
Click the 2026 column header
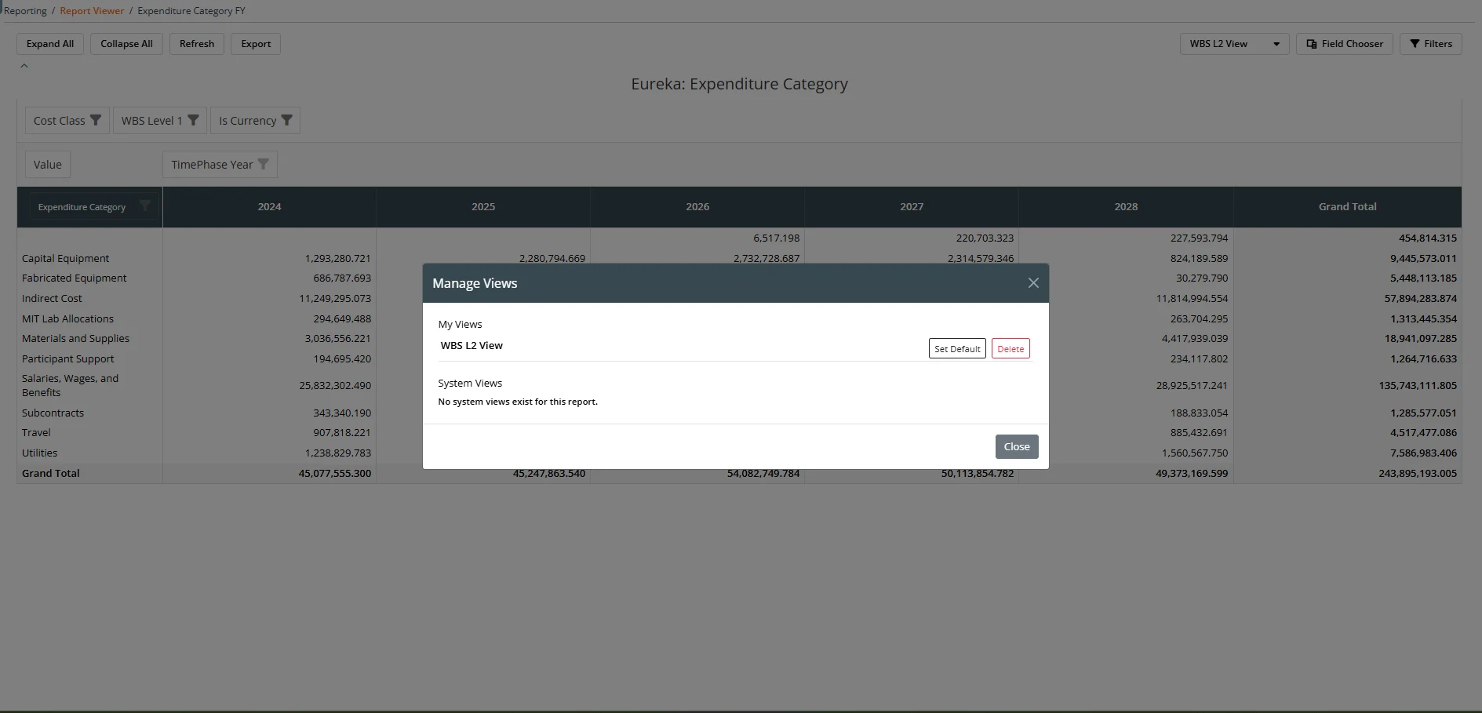pos(697,206)
